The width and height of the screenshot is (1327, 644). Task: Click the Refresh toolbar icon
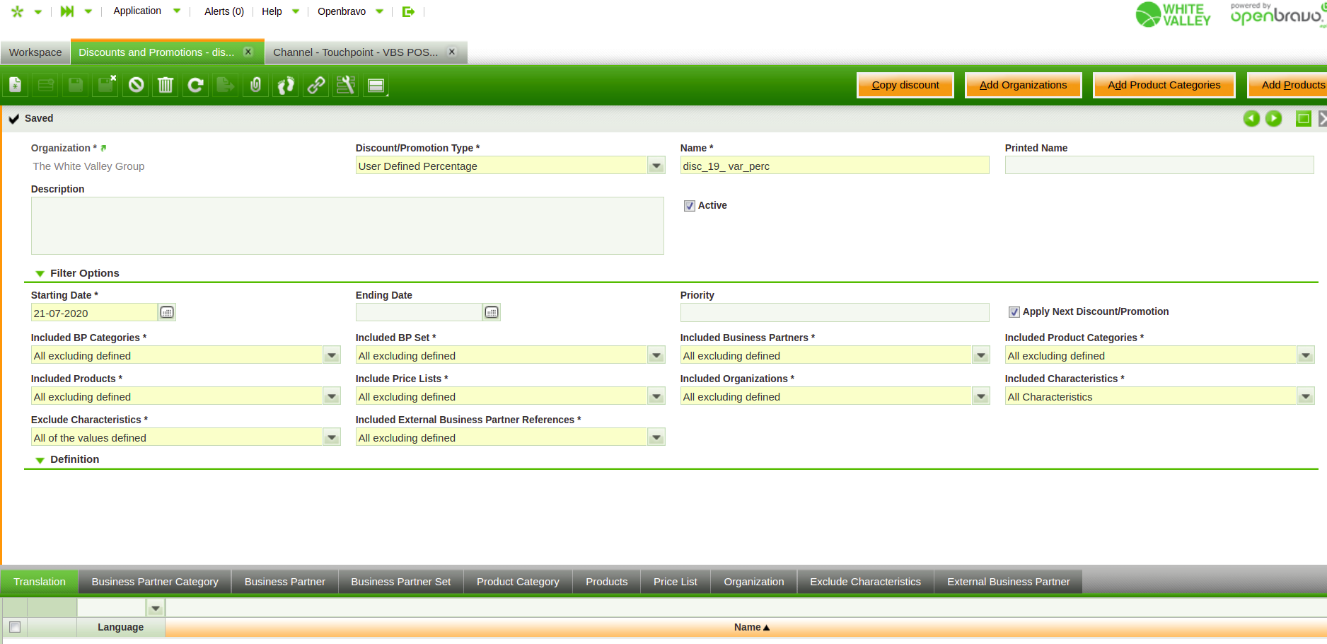point(195,86)
